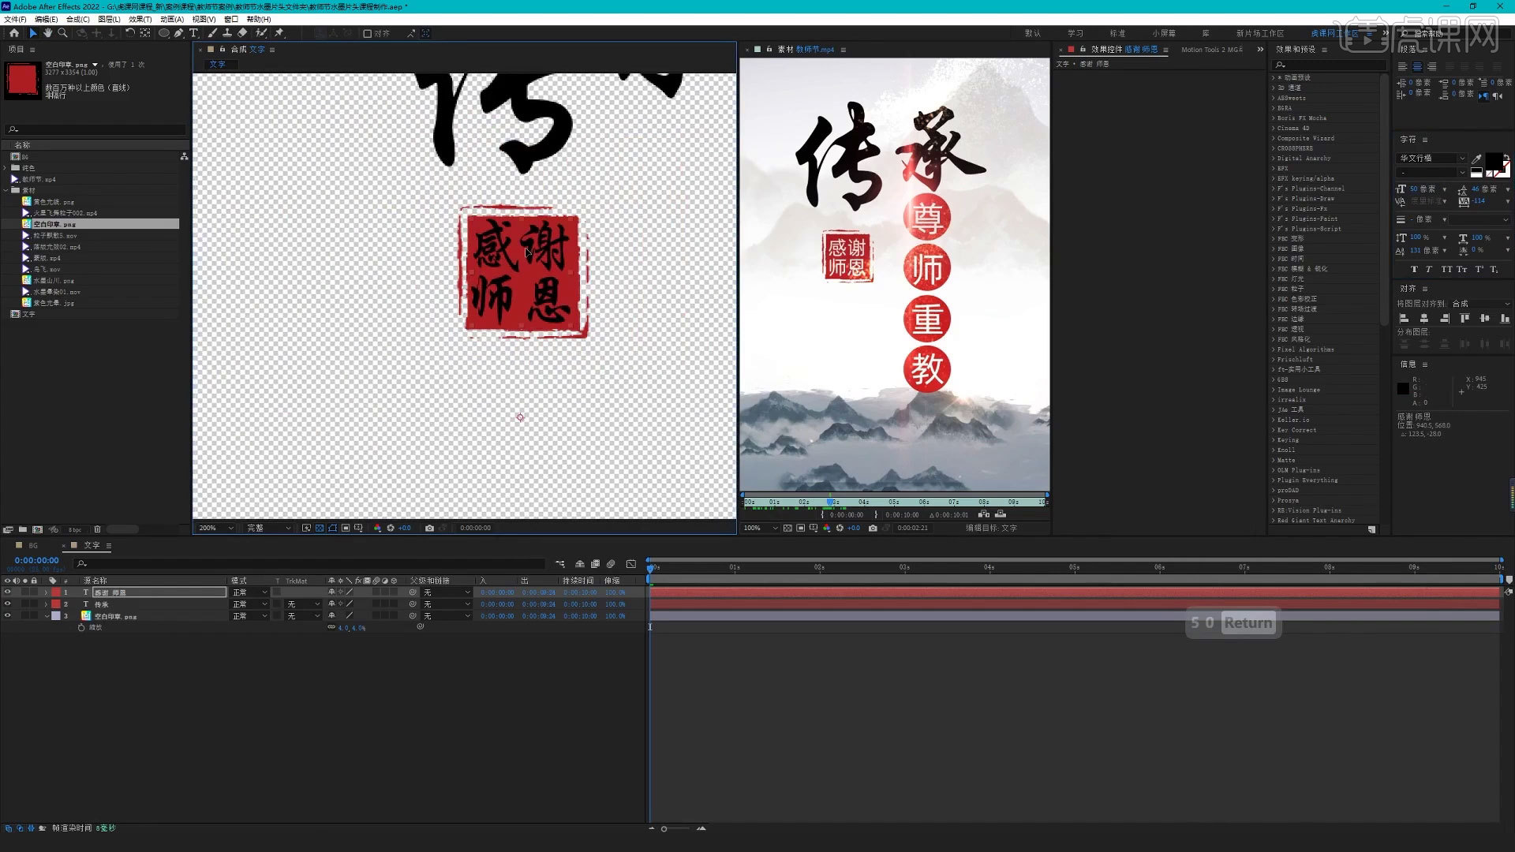Toggle scale stopwatch for 缩放 property

(81, 627)
